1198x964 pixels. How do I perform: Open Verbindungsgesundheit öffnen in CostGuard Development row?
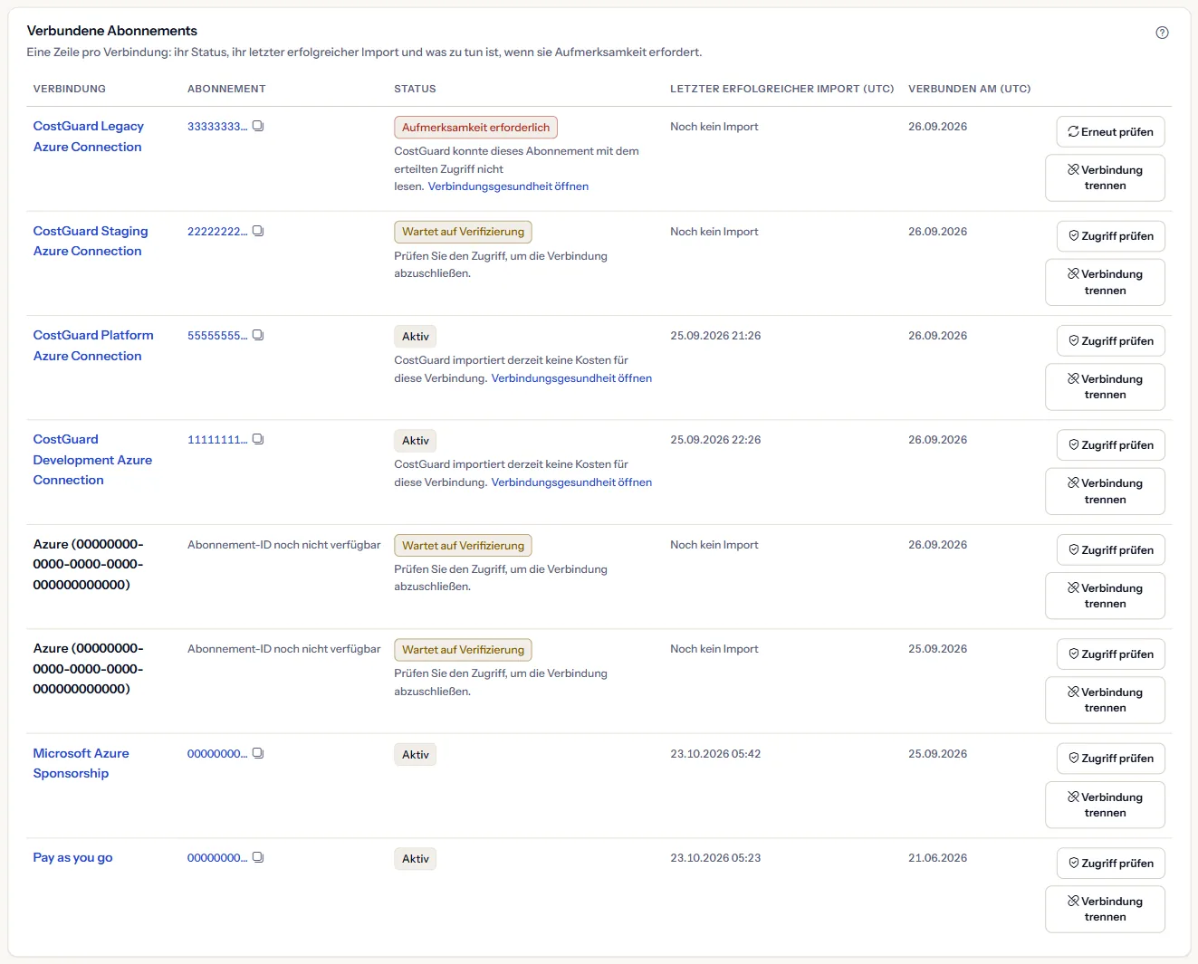click(571, 482)
